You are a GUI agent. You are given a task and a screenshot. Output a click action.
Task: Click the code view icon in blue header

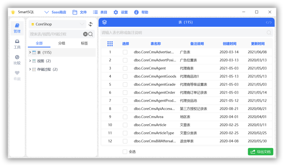(x=269, y=22)
